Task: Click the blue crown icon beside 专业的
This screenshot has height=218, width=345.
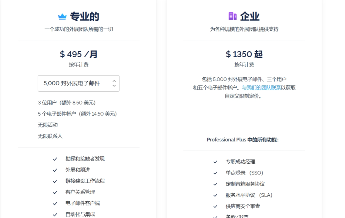Action: (62, 17)
